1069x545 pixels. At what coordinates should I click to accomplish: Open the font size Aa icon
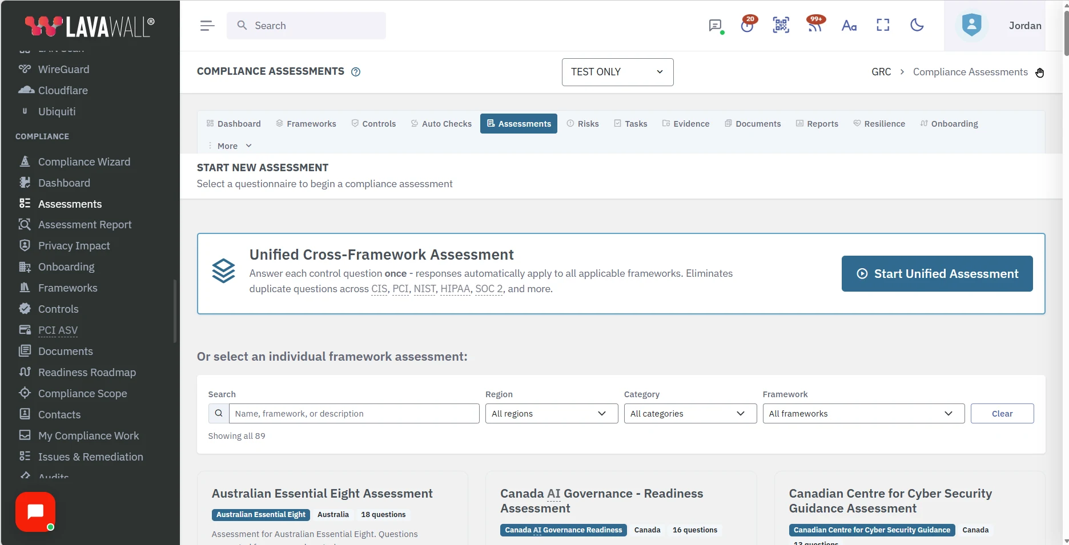pos(849,26)
